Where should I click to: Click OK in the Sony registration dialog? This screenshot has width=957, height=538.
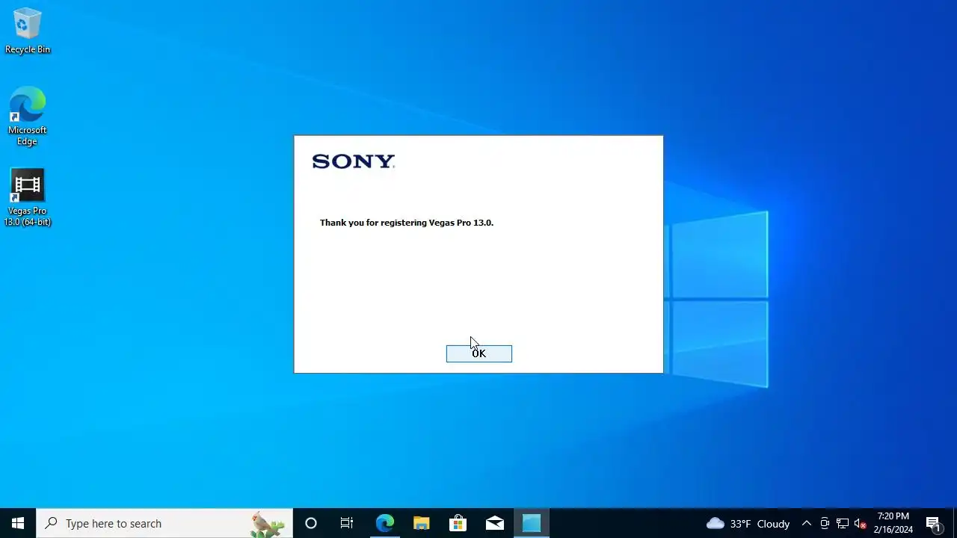(x=478, y=353)
